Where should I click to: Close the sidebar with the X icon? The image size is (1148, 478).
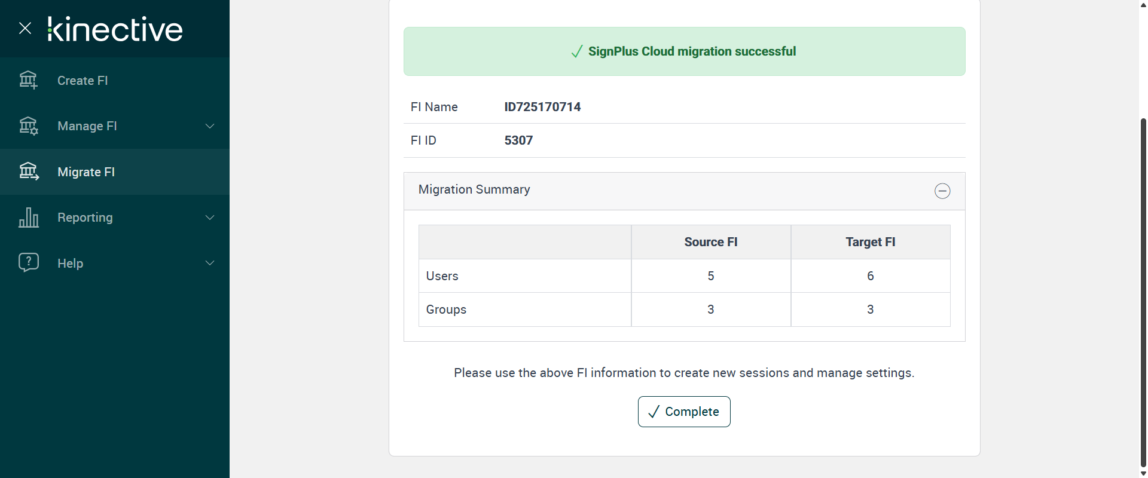[25, 28]
